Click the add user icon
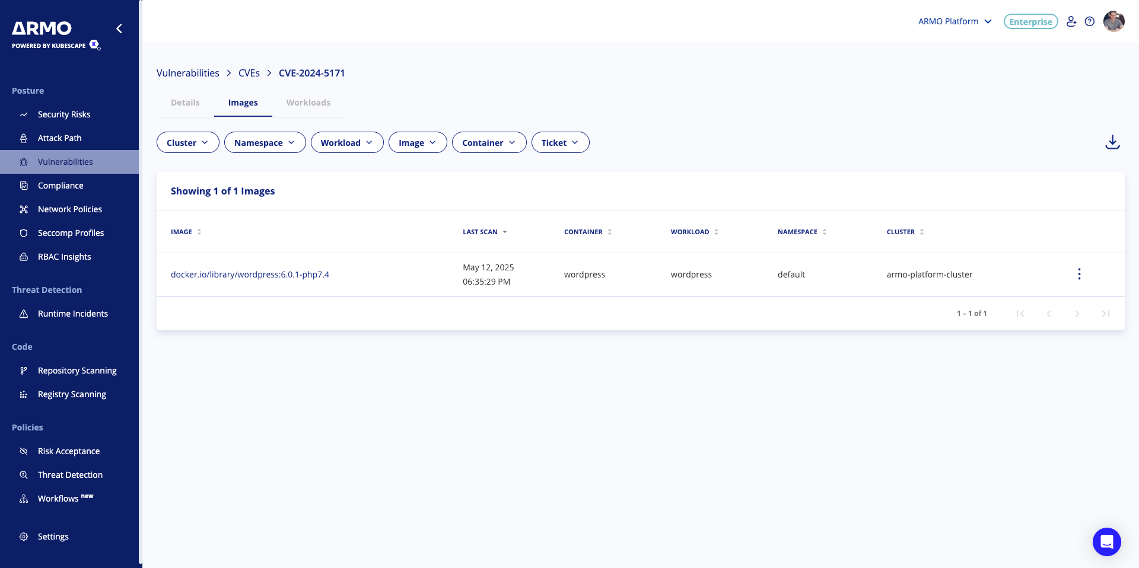 pyautogui.click(x=1071, y=21)
